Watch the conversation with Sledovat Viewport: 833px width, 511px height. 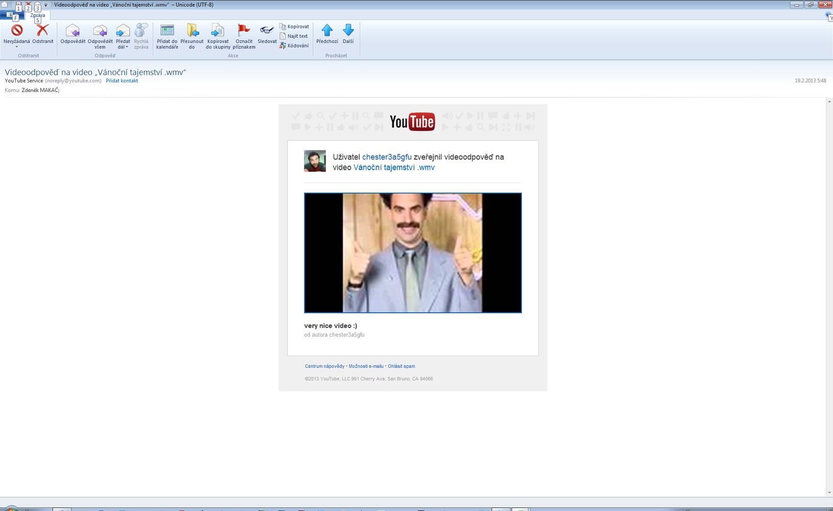(x=267, y=34)
